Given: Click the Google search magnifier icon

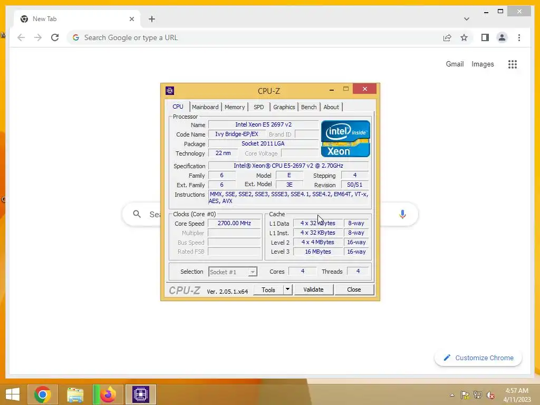Looking at the screenshot, I should tap(137, 214).
